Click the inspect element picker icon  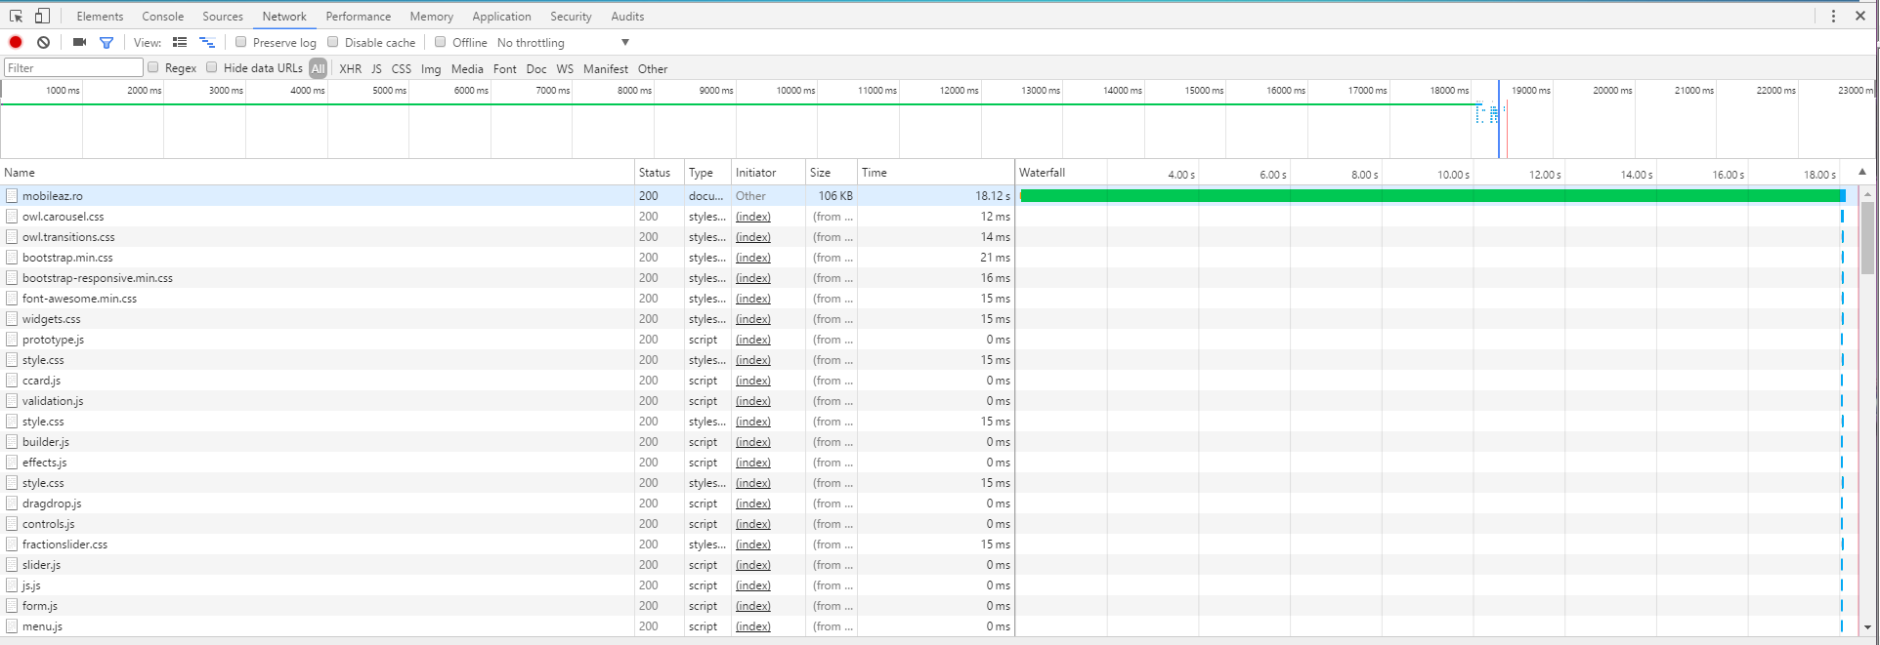16,16
